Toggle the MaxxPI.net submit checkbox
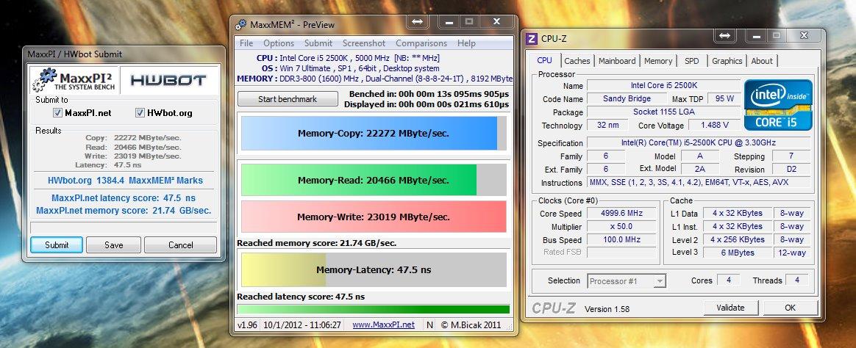This screenshot has height=348, width=856. 57,113
